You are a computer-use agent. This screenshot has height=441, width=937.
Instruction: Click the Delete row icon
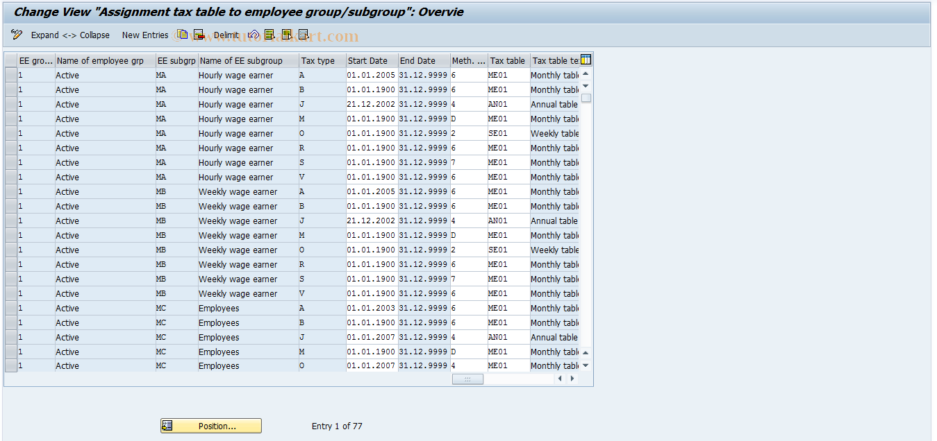pyautogui.click(x=199, y=35)
